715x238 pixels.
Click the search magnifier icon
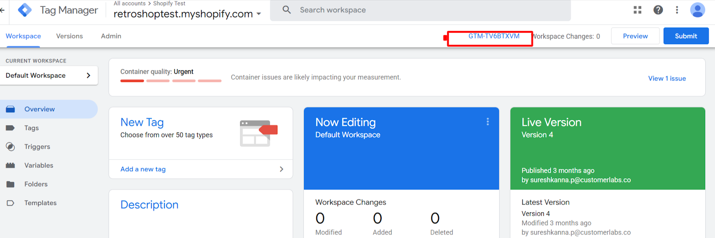287,10
